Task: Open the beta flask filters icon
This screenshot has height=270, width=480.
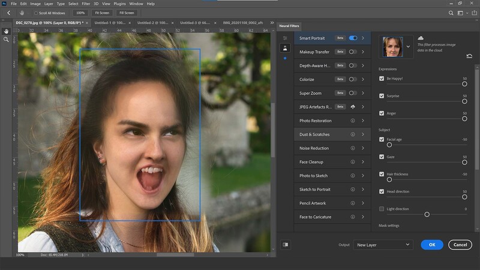Action: [285, 48]
